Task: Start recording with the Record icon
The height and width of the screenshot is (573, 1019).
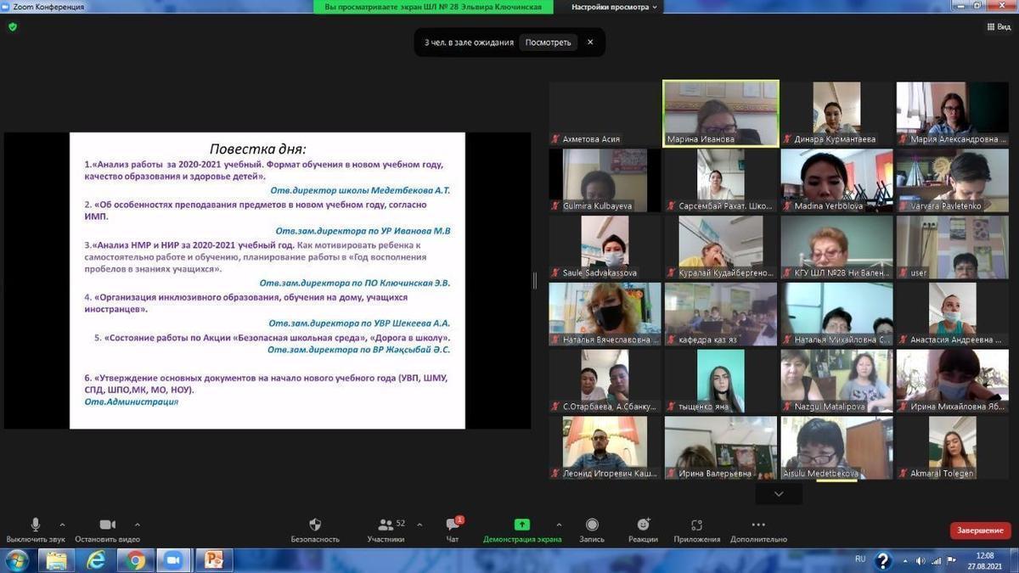Action: tap(592, 525)
